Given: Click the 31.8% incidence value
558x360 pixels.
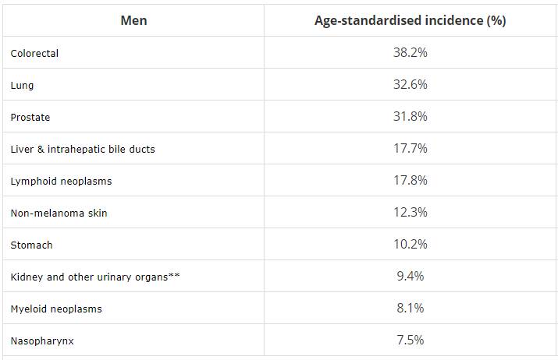Looking at the screenshot, I should [410, 117].
